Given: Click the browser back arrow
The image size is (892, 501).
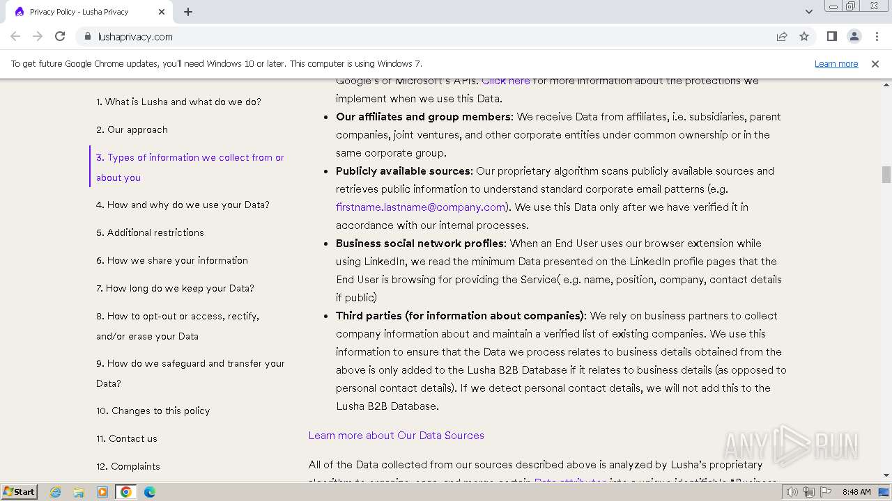Looking at the screenshot, I should (x=15, y=36).
